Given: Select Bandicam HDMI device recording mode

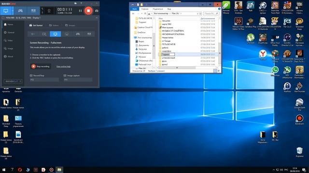Looking at the screenshot, I should tap(33, 11).
